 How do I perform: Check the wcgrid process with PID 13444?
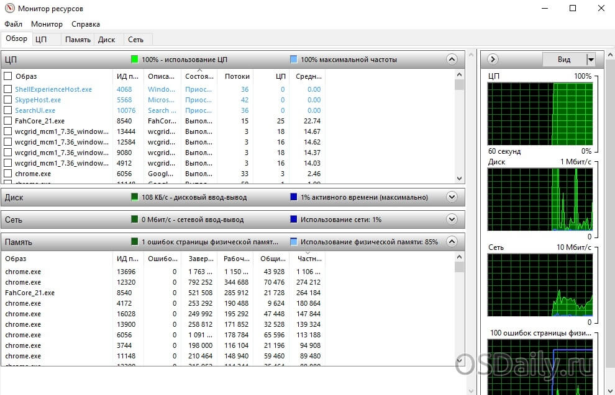click(7, 131)
